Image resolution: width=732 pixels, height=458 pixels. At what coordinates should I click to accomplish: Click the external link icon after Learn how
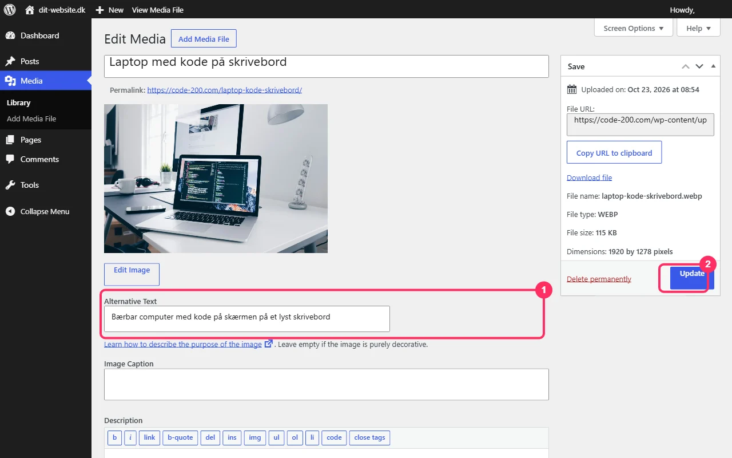coord(268,344)
